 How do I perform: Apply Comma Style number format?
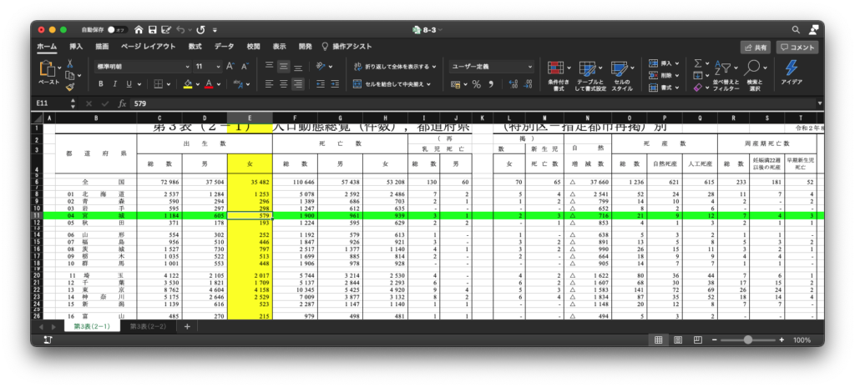(491, 84)
